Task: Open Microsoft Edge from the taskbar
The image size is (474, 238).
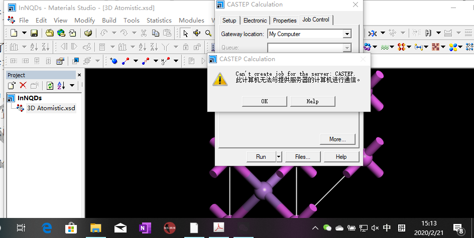Action: pos(47,228)
